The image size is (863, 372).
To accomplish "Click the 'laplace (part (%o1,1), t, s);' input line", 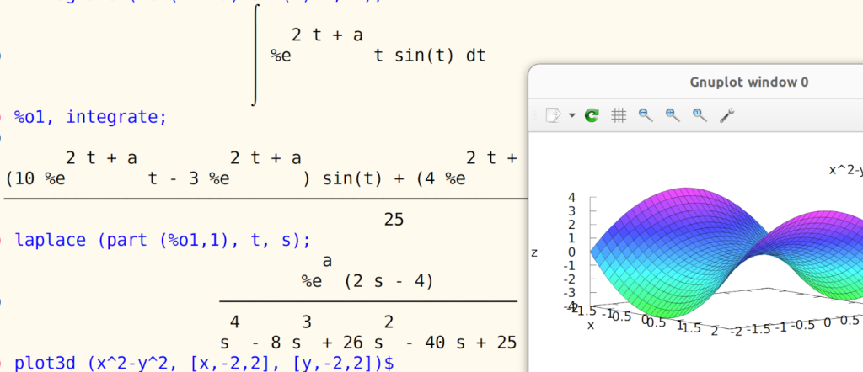I will 163,240.
